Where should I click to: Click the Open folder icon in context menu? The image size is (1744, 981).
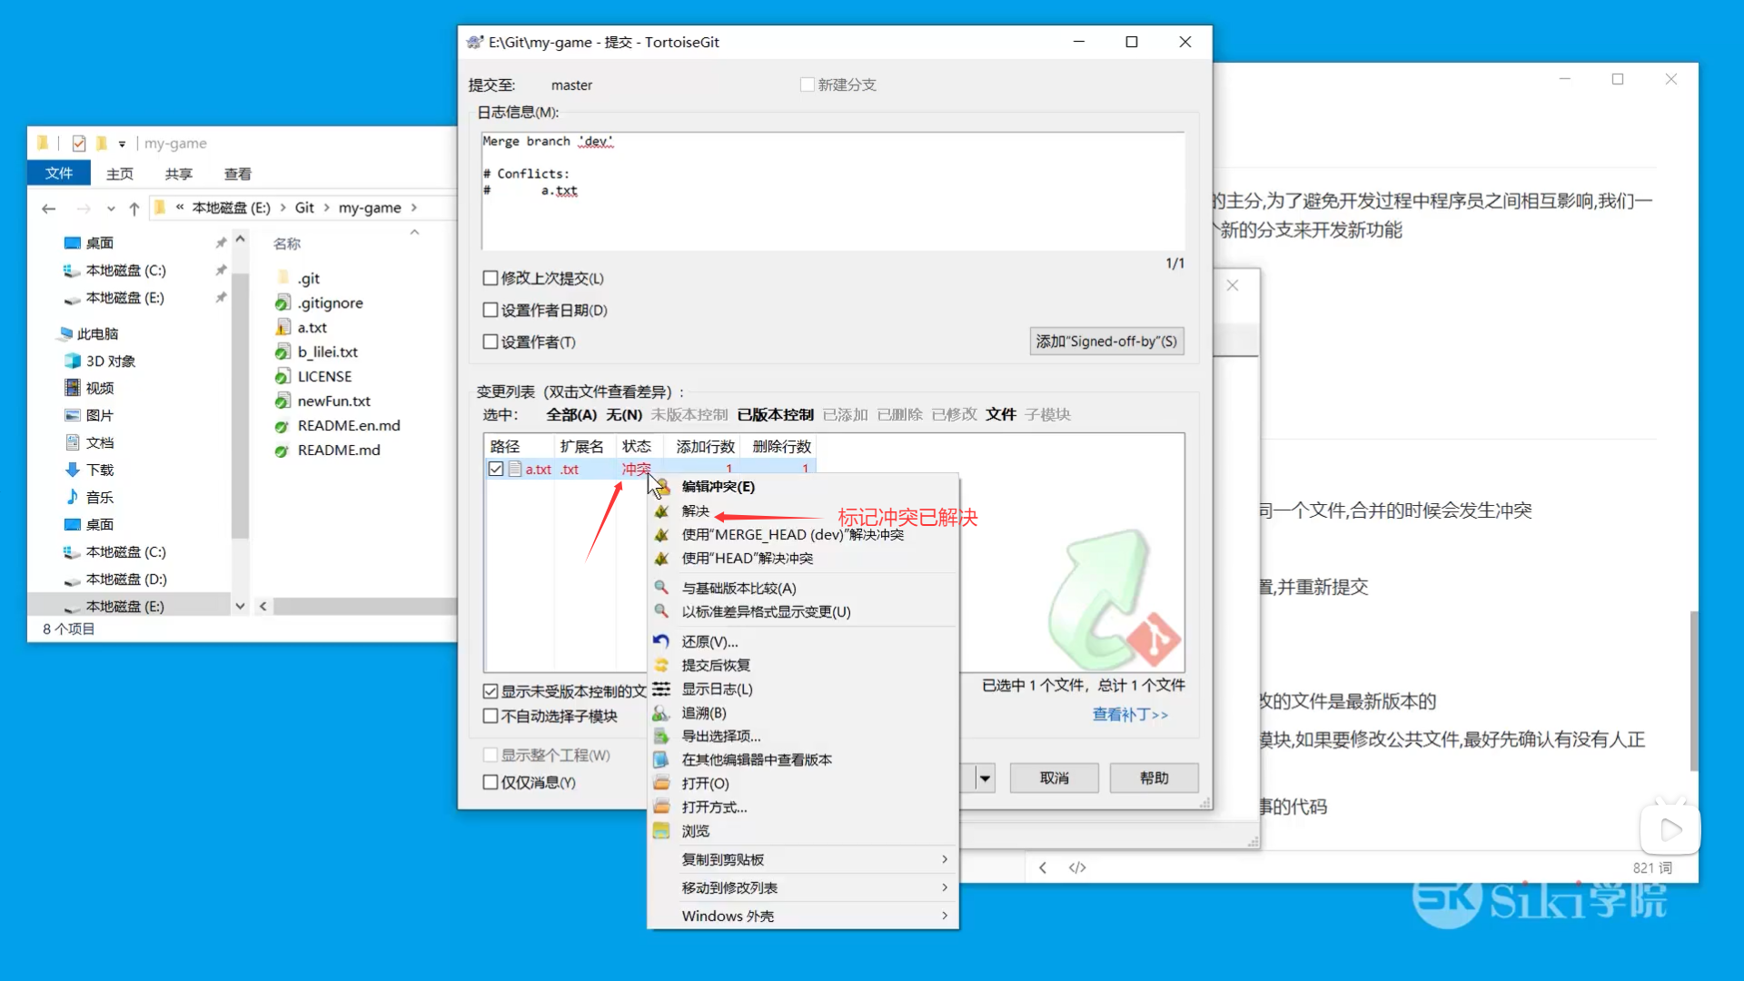[661, 783]
